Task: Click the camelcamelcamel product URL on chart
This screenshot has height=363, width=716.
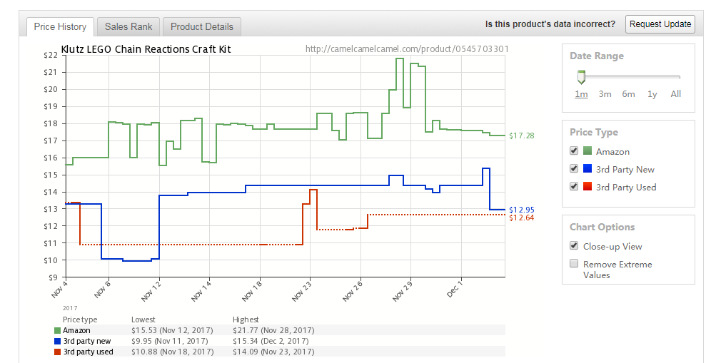Action: coord(407,49)
